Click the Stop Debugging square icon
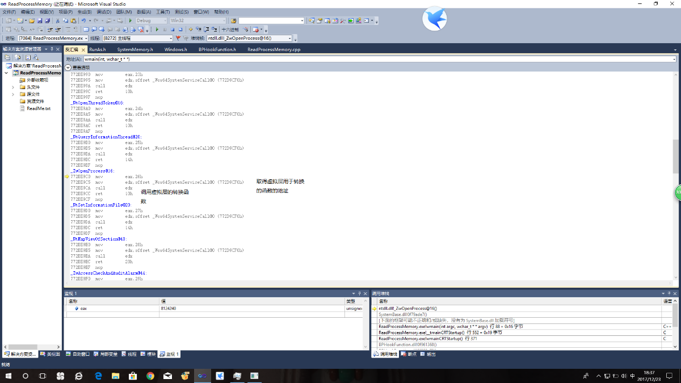 coord(173,30)
